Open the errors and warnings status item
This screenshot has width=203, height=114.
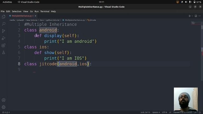(x=6, y=112)
